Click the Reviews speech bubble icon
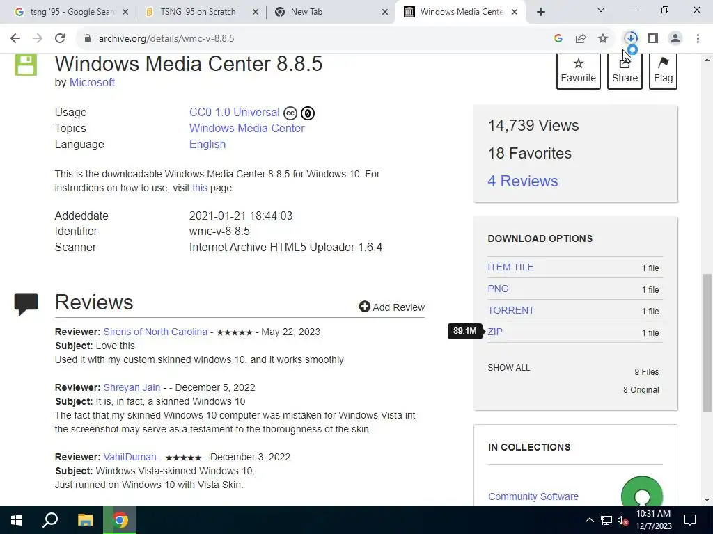This screenshot has height=534, width=713. tap(26, 305)
